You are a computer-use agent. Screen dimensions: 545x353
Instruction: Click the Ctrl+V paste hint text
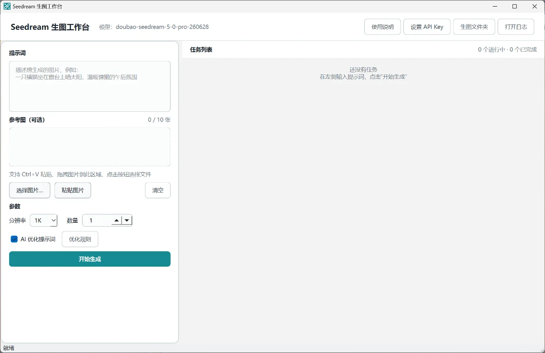[x=80, y=174]
